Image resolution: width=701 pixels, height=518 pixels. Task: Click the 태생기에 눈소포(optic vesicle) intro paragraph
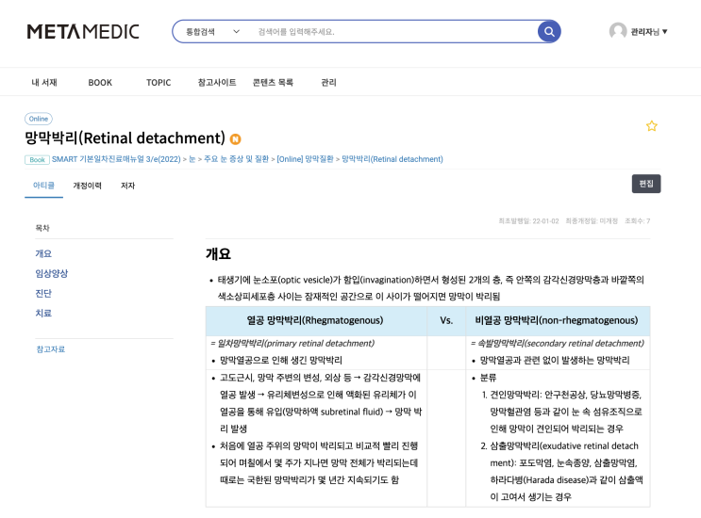click(x=430, y=288)
